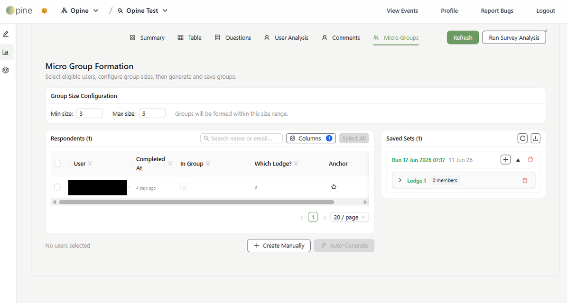Open the settings gear in left sidebar

5,70
